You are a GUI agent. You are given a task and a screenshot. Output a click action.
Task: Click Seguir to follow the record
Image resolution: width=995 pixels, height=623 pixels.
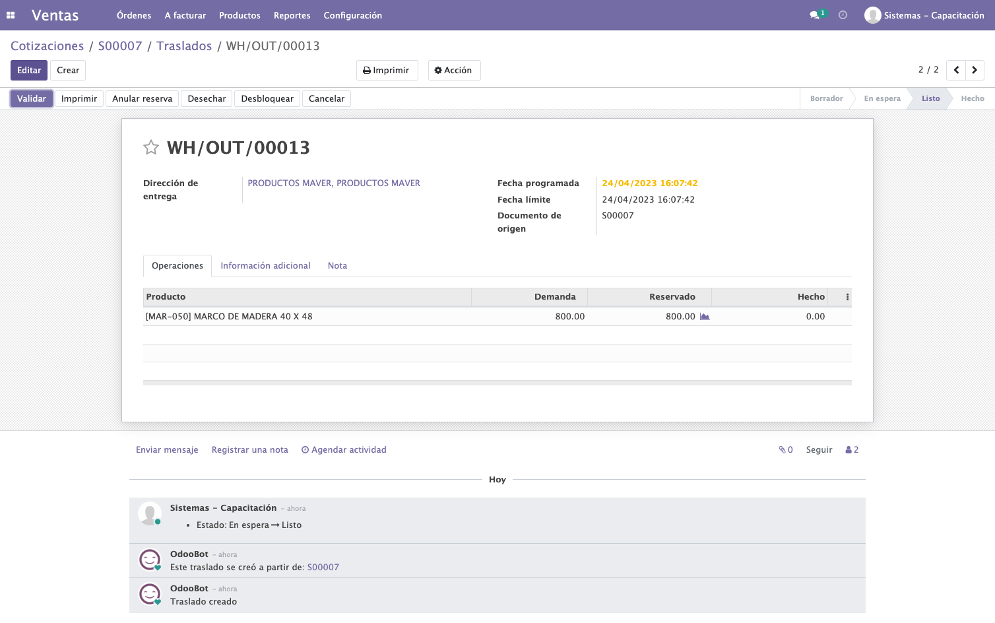[819, 450]
